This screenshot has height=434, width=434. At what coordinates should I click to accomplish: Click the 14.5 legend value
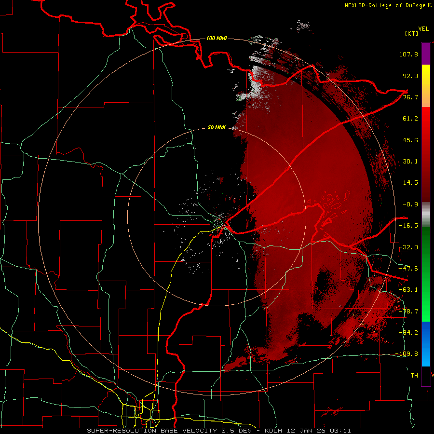(410, 183)
